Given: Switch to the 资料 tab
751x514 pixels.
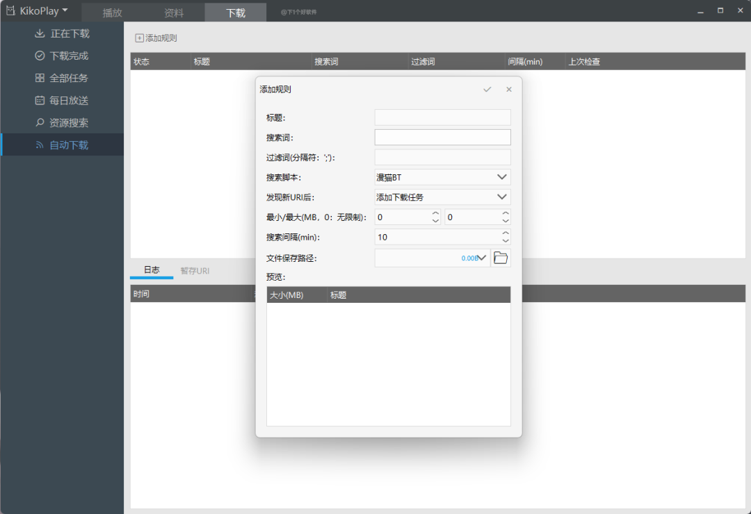Looking at the screenshot, I should point(174,13).
